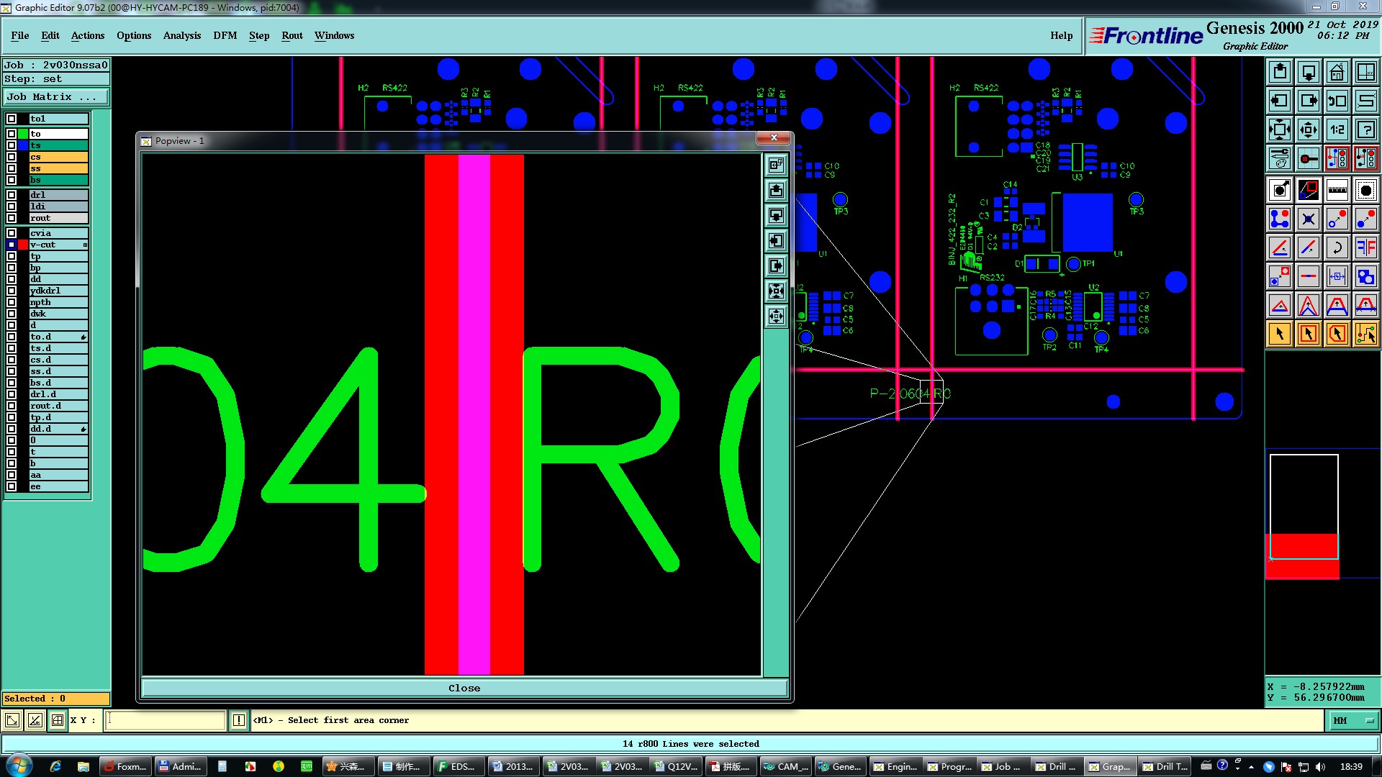Select the arrow pointer selection tool
Image resolution: width=1382 pixels, height=777 pixels.
[1280, 334]
